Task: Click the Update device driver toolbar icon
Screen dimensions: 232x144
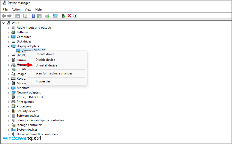Action: pos(47,16)
